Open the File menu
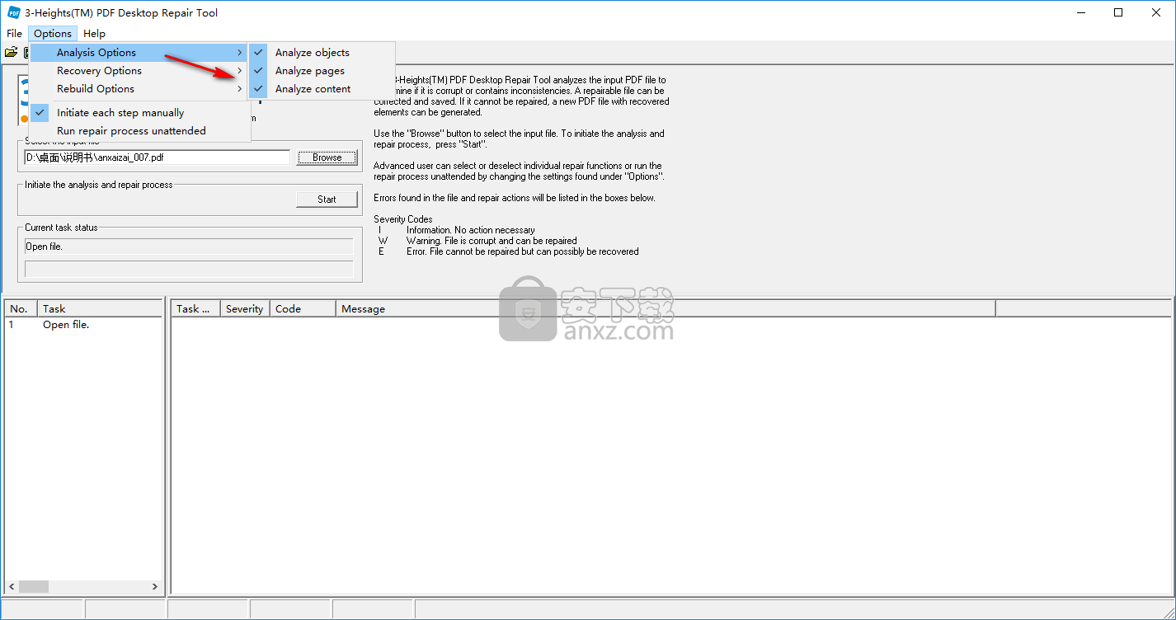 click(x=15, y=34)
